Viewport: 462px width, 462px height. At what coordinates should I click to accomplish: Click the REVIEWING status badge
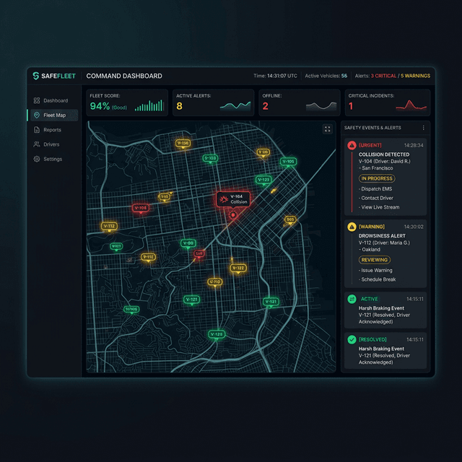375,260
